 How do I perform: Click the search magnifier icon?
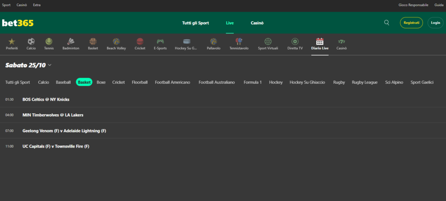pyautogui.click(x=387, y=23)
